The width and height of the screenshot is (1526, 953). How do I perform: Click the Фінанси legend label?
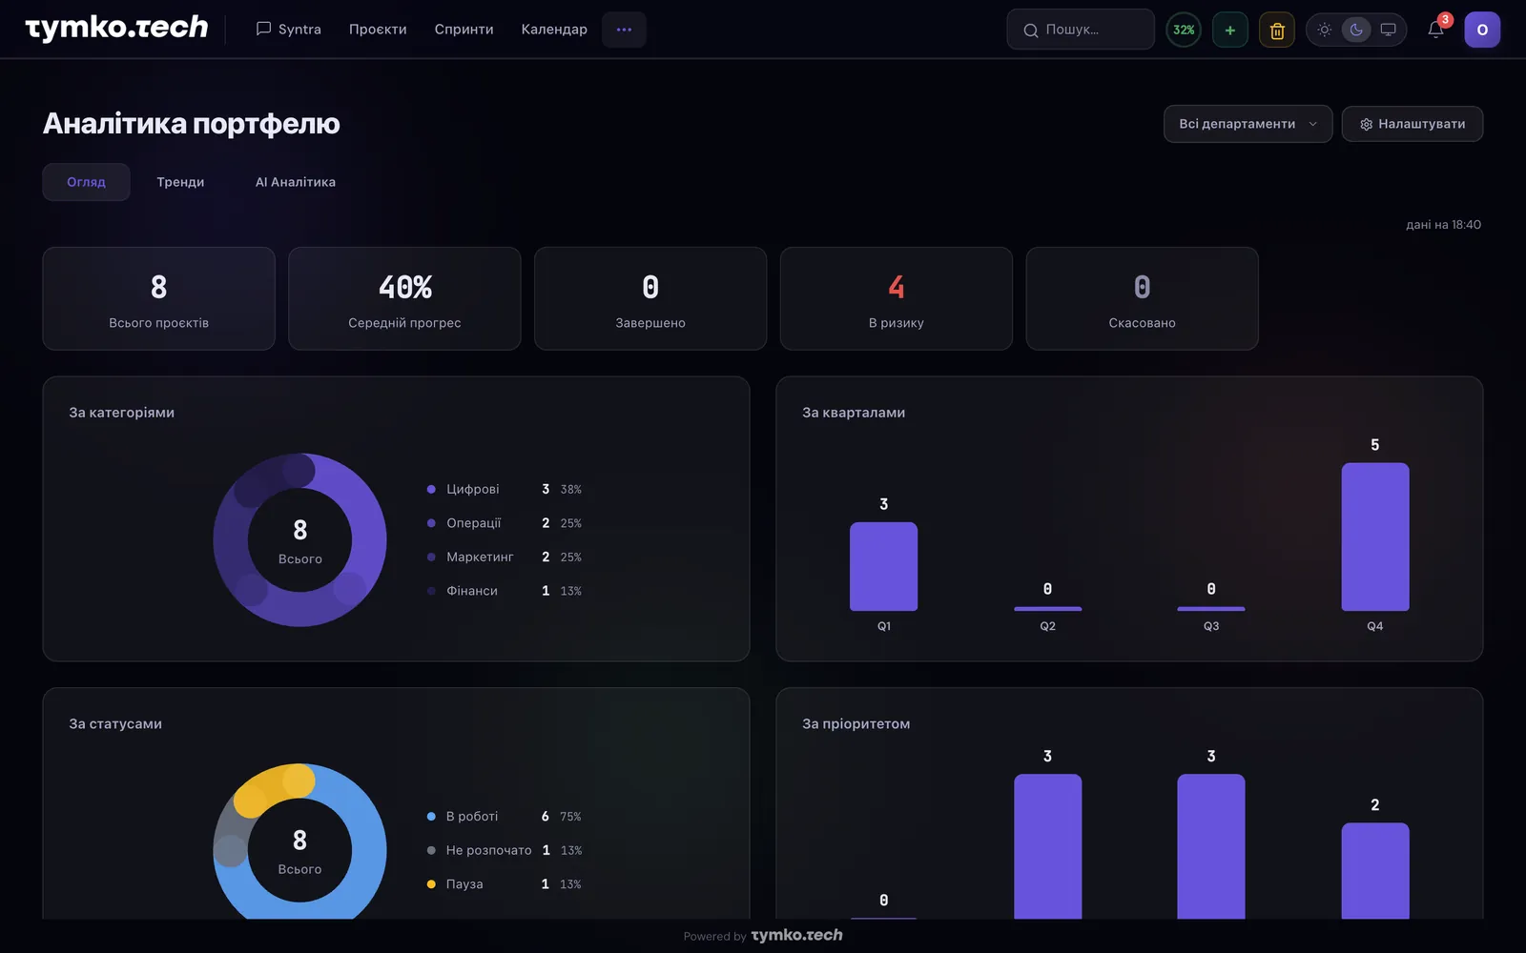(472, 591)
